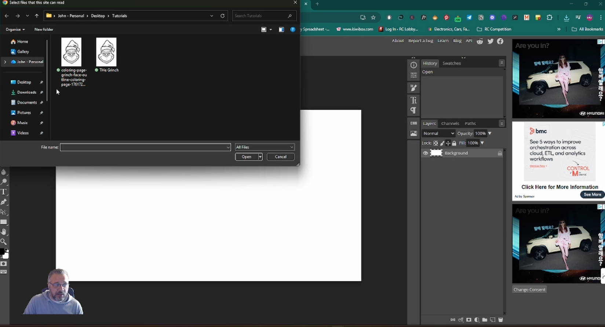Open the Report a bug link
The width and height of the screenshot is (605, 327).
420,41
